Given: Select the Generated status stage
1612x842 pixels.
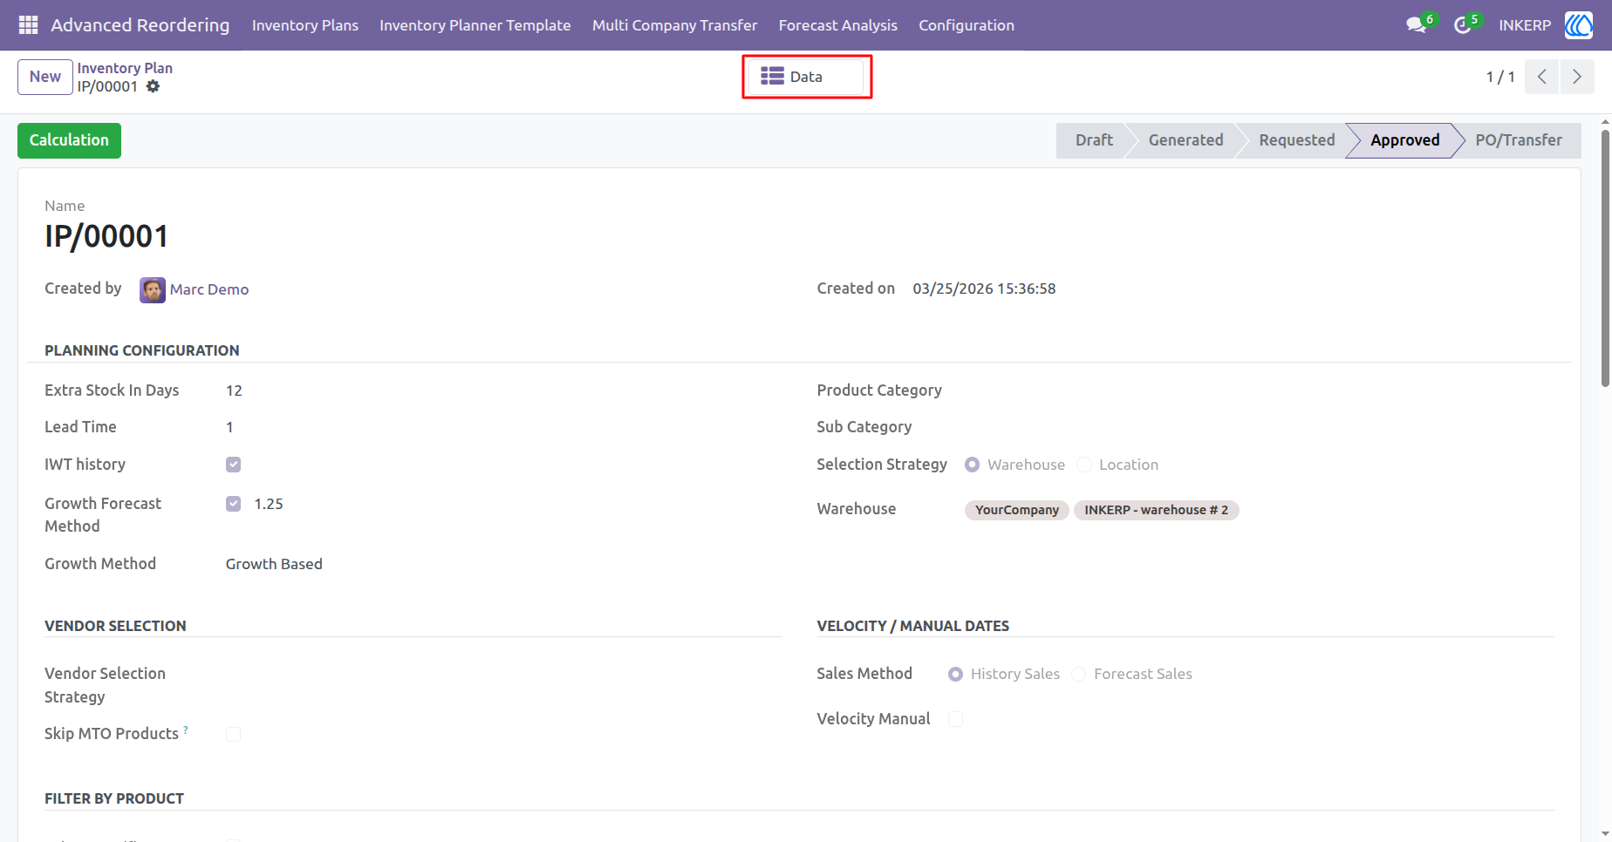Looking at the screenshot, I should click(x=1185, y=140).
